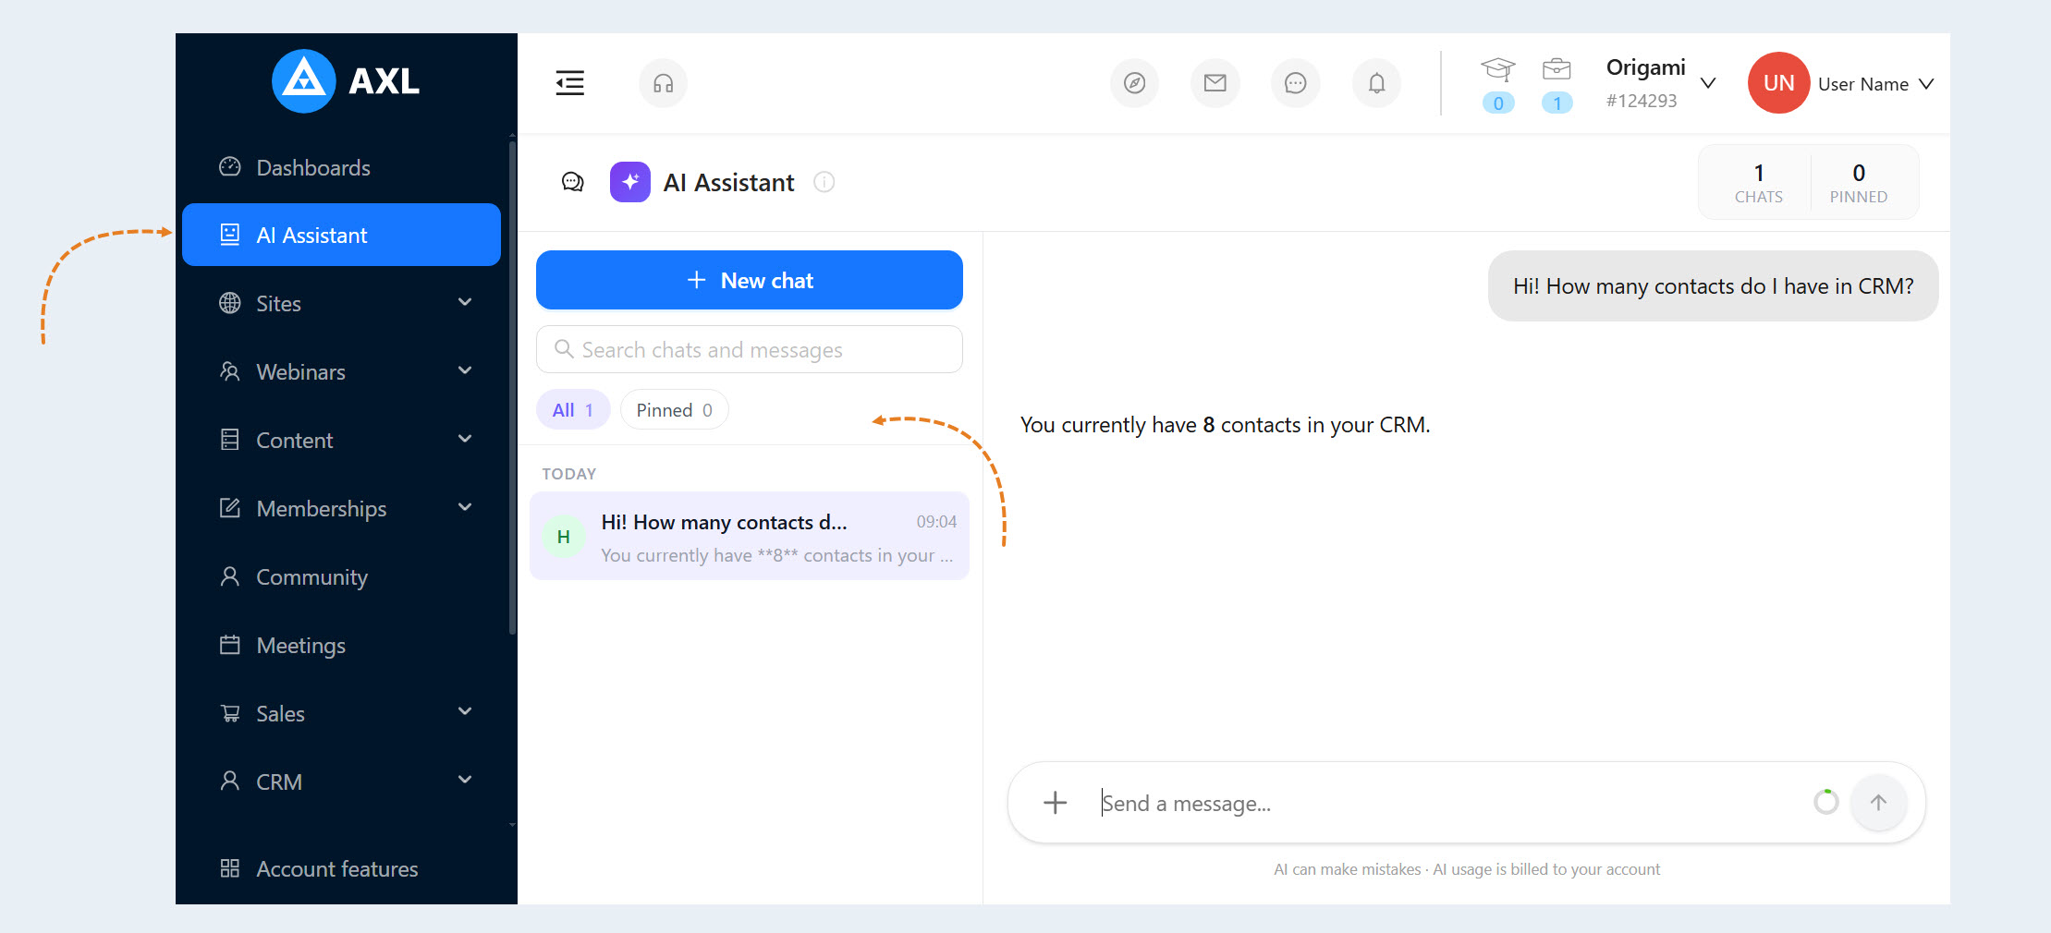Open the 'Hi! How many contacts d...' chat
Image resolution: width=2051 pixels, height=933 pixels.
pyautogui.click(x=750, y=537)
